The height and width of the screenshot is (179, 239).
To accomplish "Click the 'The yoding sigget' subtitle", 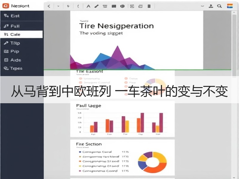I will point(101,33).
